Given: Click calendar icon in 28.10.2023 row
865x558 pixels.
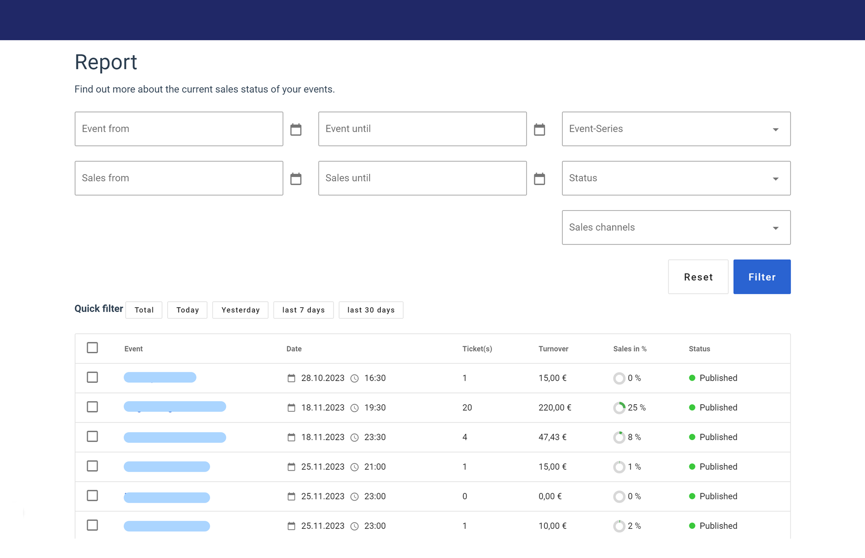Looking at the screenshot, I should tap(291, 378).
